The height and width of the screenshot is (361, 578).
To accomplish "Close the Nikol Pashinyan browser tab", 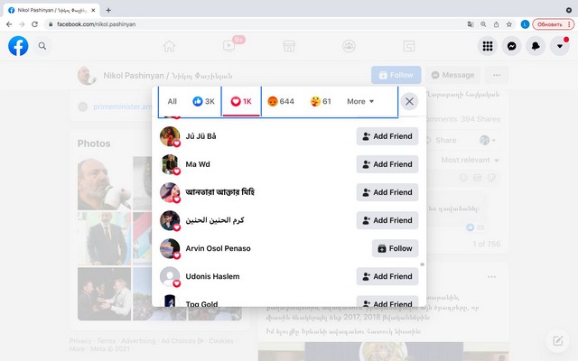I will [x=93, y=10].
